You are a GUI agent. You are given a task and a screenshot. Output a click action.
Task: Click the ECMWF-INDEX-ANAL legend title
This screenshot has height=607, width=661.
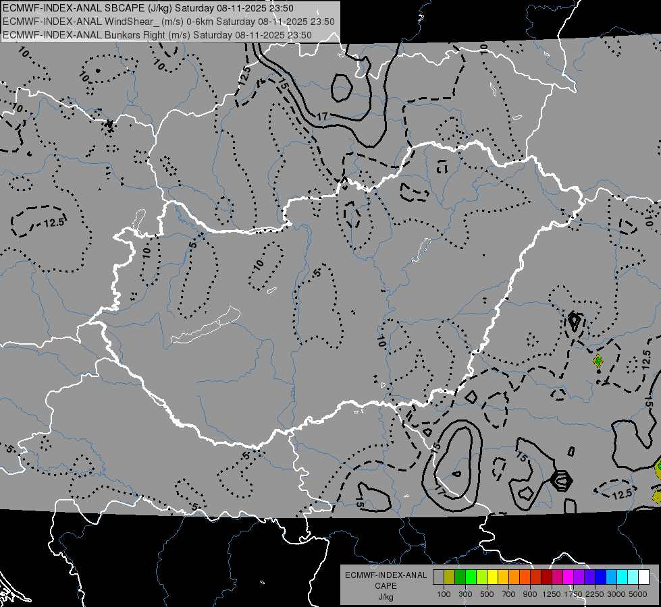click(x=386, y=575)
